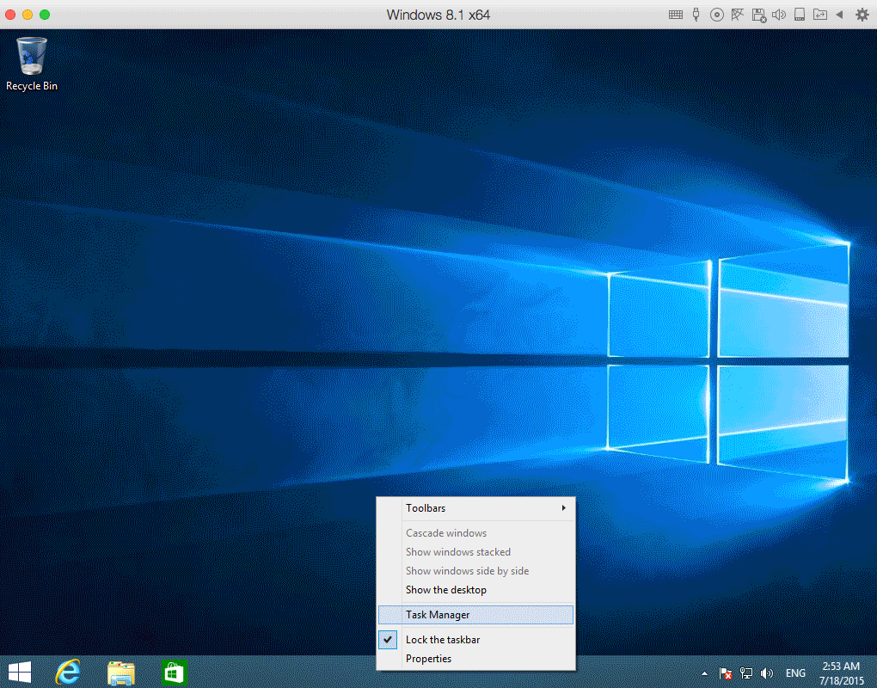877x688 pixels.
Task: Click the collapse arrow in the VM toolbar
Action: pos(840,15)
